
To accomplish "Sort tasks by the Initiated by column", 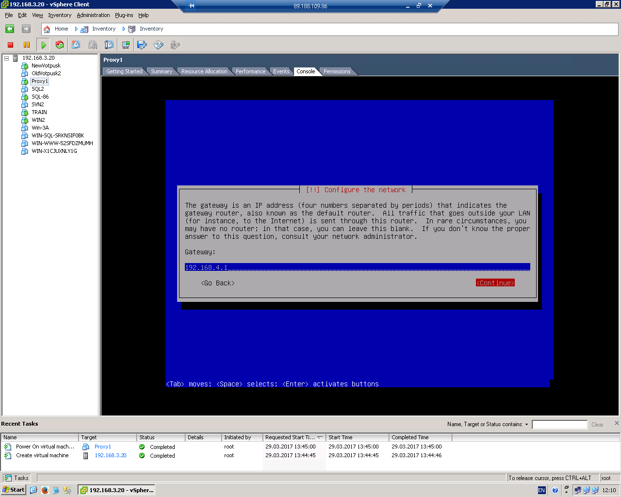I will (x=242, y=437).
